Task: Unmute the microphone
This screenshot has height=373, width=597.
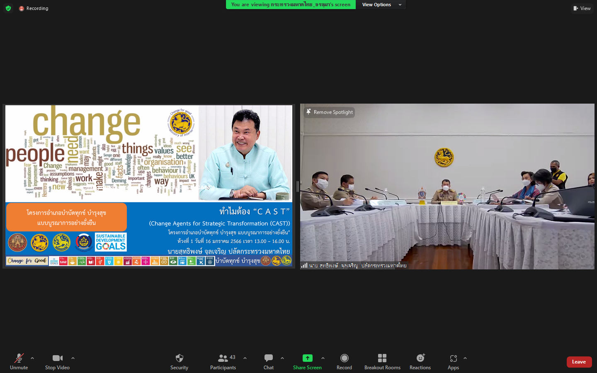Action: tap(19, 361)
